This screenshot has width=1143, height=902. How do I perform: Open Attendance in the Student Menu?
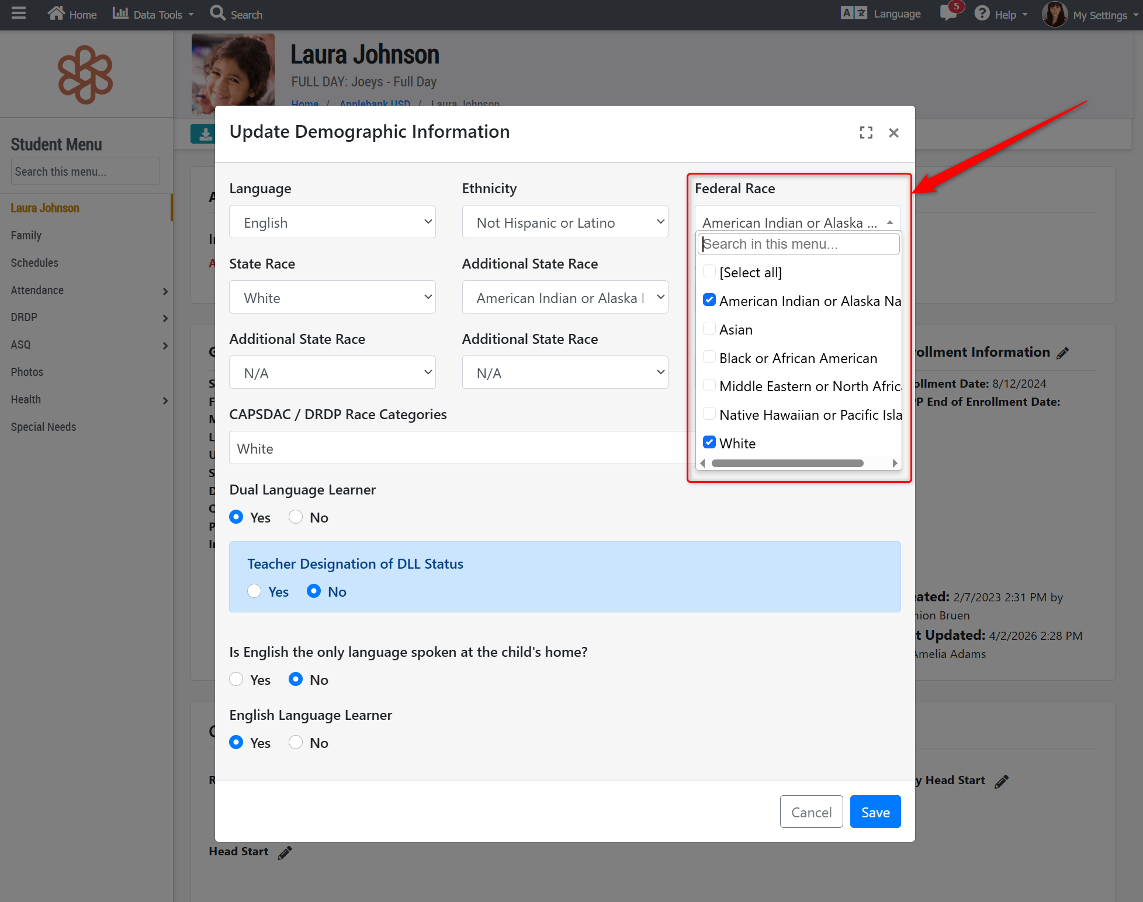tap(37, 290)
